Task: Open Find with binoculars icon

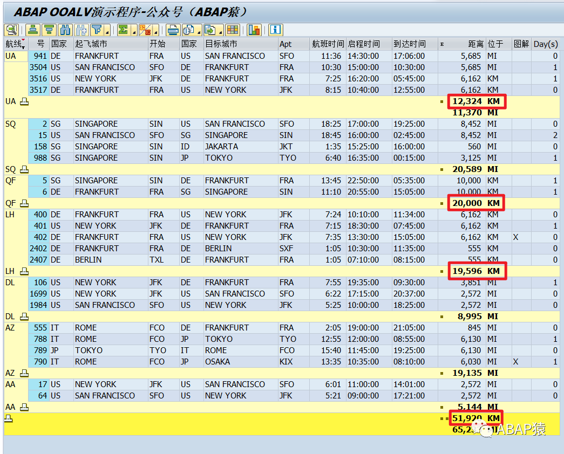Action: (65, 30)
